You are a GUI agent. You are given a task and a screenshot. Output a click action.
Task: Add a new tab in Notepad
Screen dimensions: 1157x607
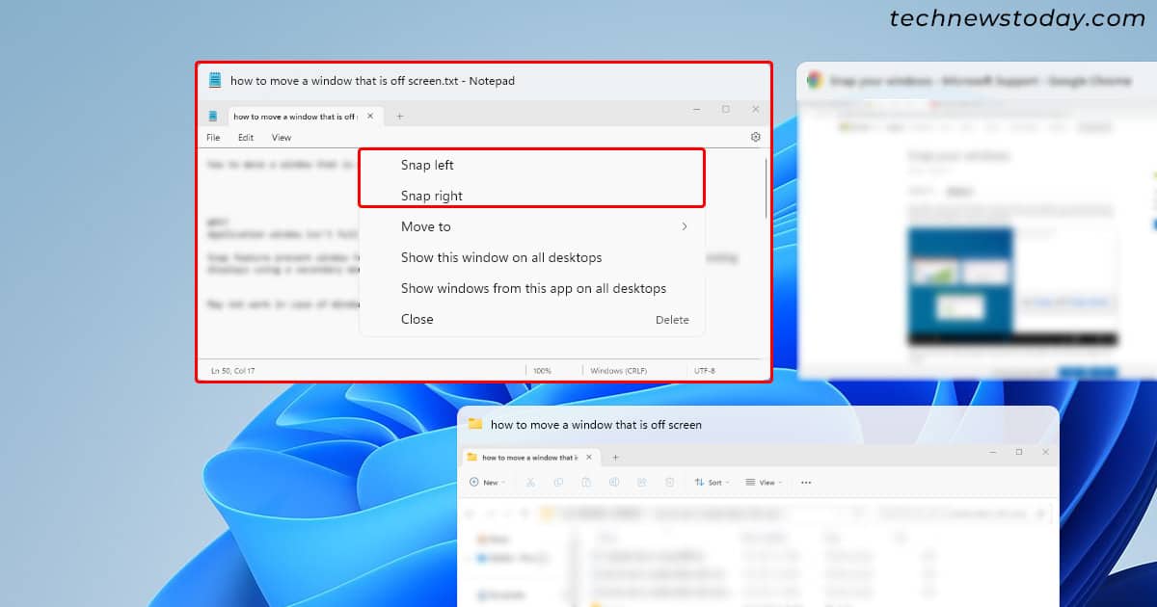point(400,117)
